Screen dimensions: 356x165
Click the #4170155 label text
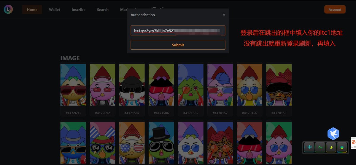coord(279,113)
